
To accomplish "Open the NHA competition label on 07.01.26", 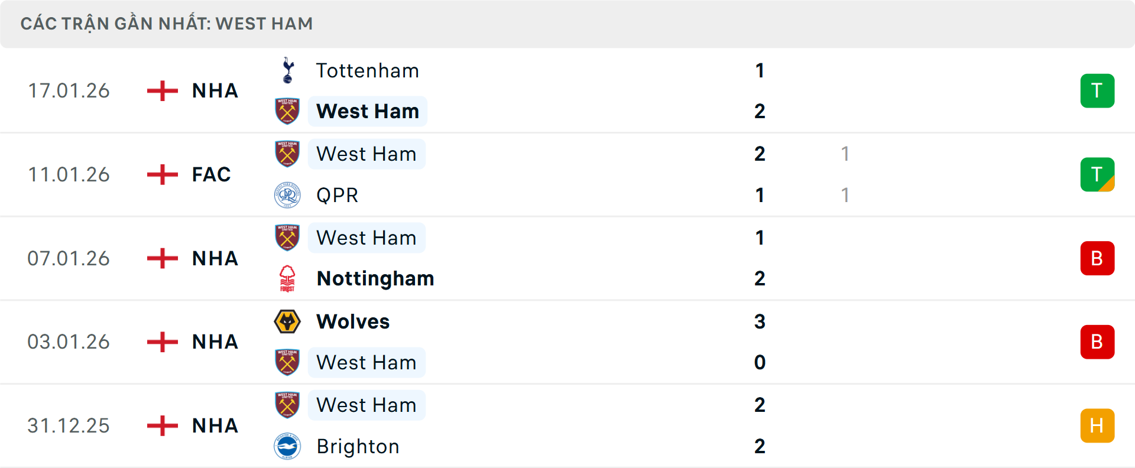I will tap(211, 258).
